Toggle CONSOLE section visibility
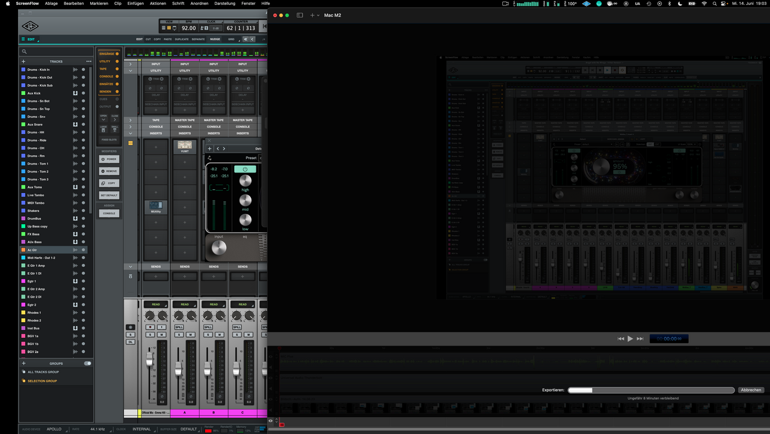Screen dimensions: 770x434 pyautogui.click(x=117, y=76)
